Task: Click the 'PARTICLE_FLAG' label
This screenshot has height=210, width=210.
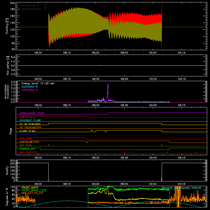Action: point(29,142)
